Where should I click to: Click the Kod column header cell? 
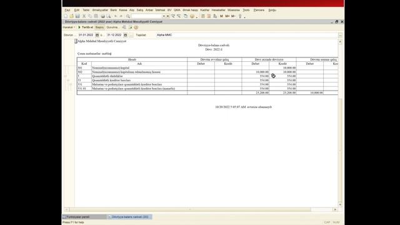(84, 64)
